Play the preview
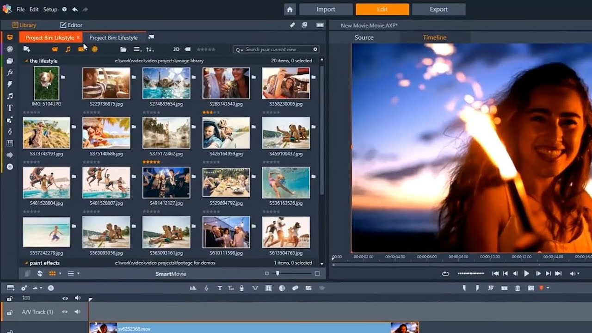Image resolution: width=592 pixels, height=333 pixels. tap(526, 274)
